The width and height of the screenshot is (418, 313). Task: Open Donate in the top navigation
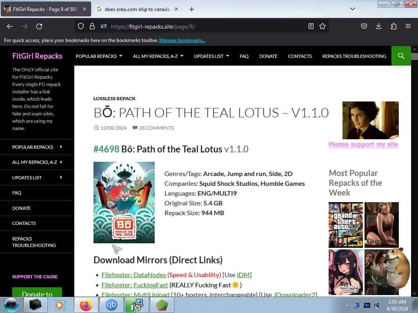tap(268, 56)
